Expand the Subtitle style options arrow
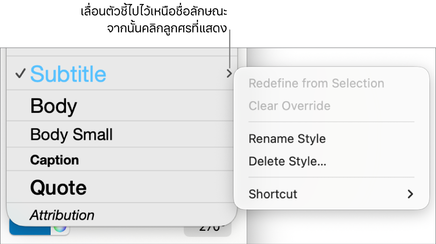Screen dimensions: 436x244 click(x=229, y=74)
